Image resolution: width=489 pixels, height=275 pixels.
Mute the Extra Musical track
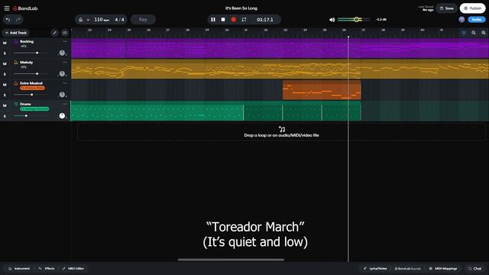click(x=5, y=85)
